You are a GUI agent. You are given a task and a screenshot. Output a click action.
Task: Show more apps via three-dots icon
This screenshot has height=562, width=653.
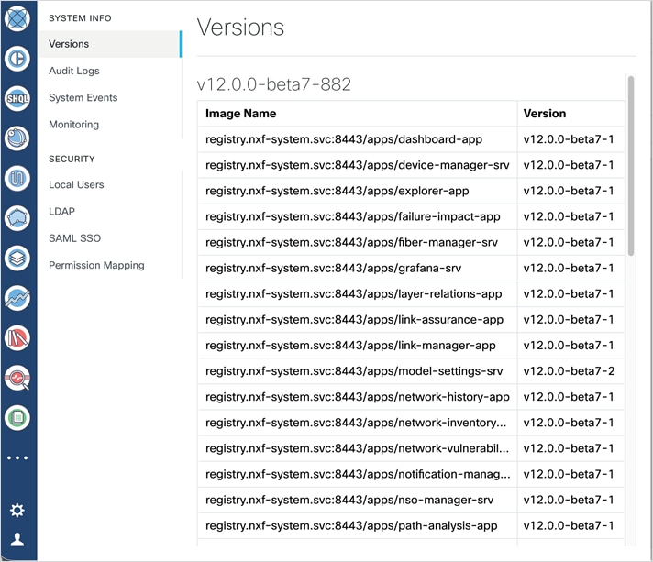pos(17,457)
